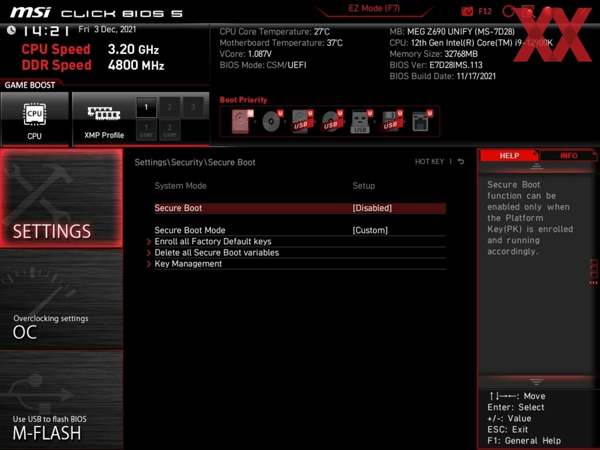The height and width of the screenshot is (450, 600).
Task: Click the help panel bottom scroll handle
Action: pyautogui.click(x=536, y=382)
